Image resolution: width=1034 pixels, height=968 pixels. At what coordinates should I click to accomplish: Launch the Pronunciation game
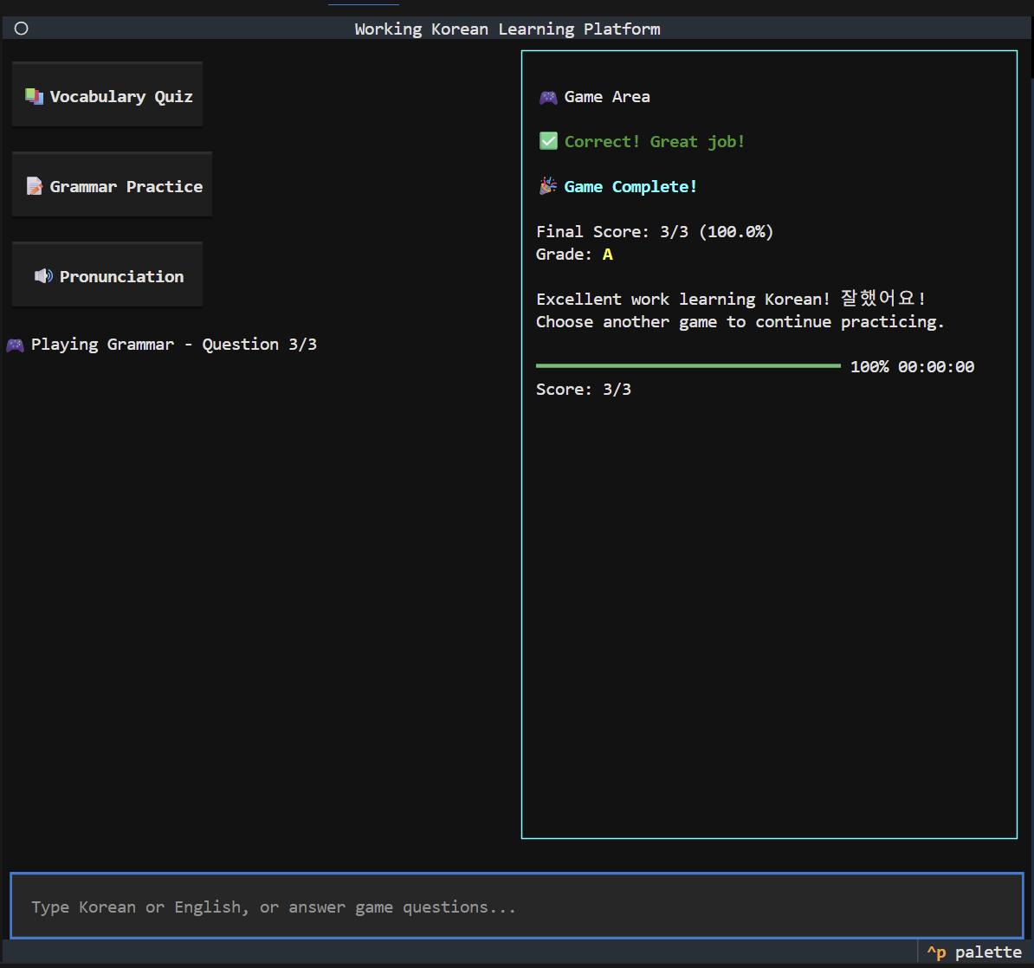tap(107, 276)
